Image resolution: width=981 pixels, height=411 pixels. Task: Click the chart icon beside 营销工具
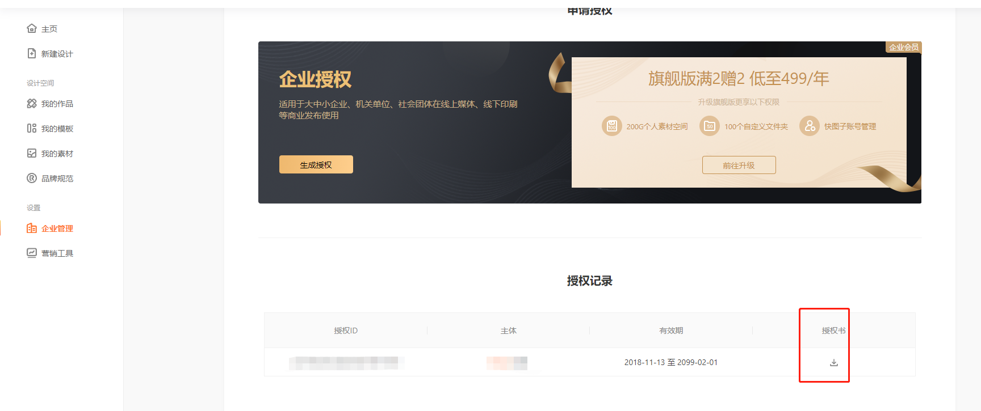click(x=32, y=253)
